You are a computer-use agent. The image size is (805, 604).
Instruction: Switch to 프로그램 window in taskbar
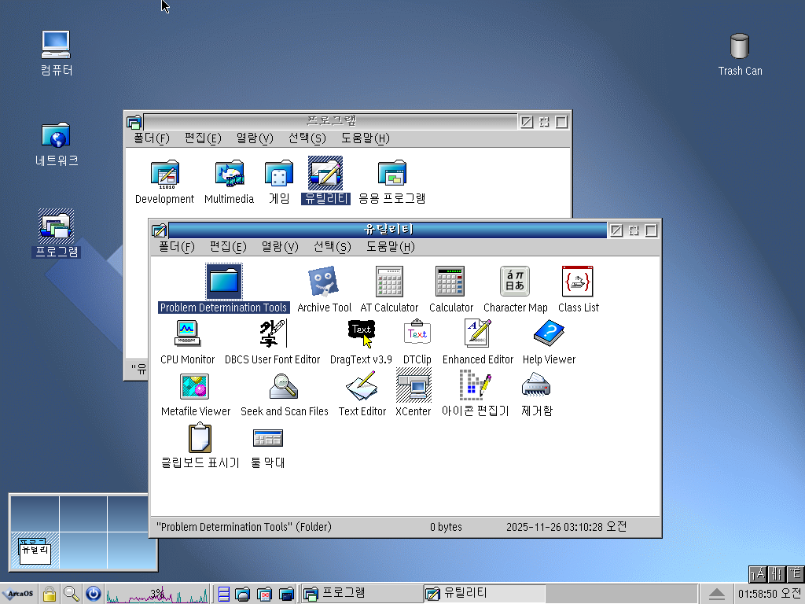coord(362,594)
